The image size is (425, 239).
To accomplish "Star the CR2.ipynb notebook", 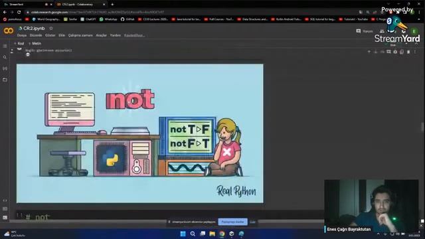I will pos(51,28).
